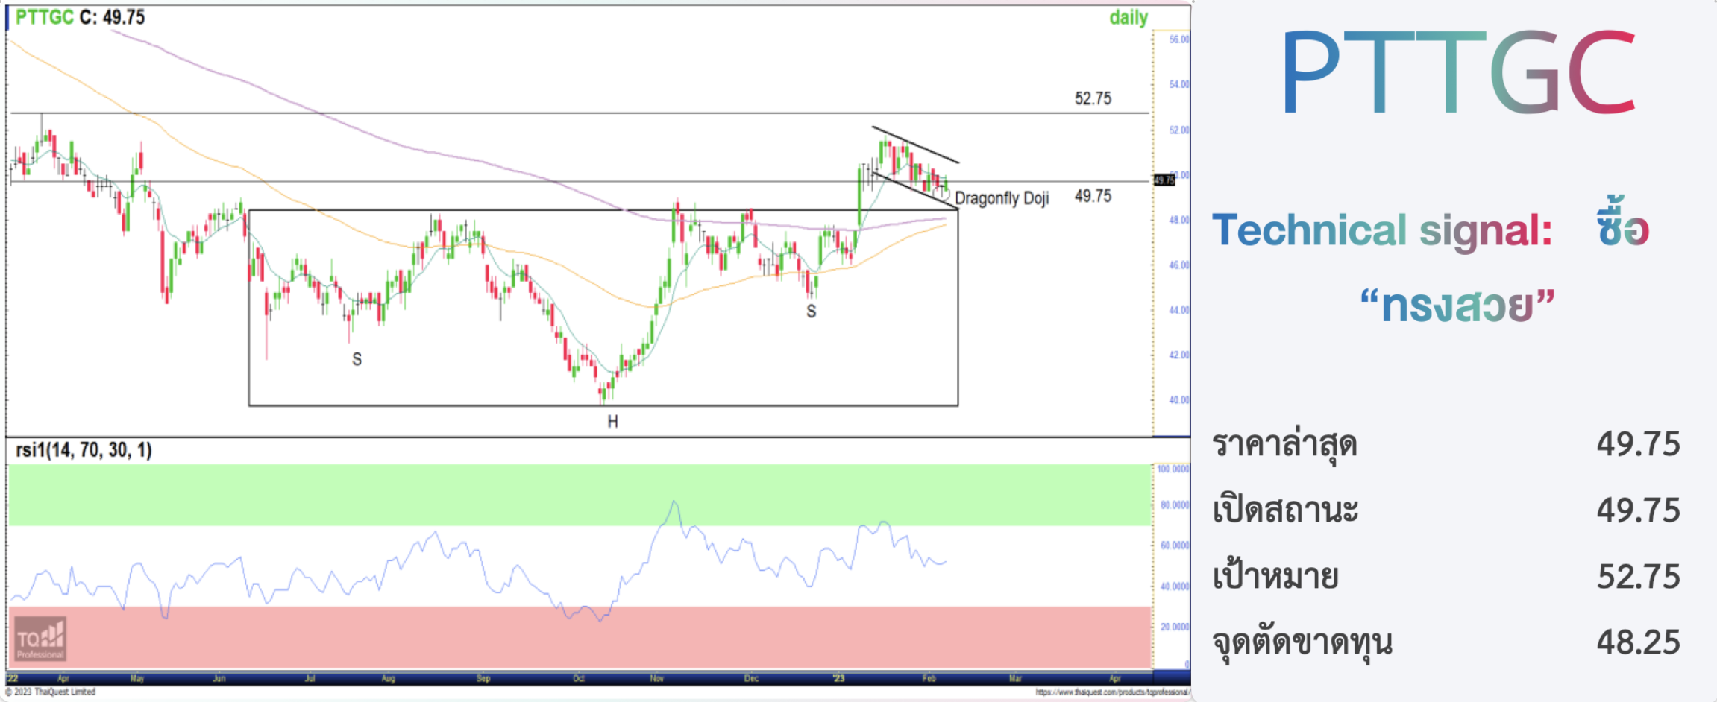Viewport: 1717px width, 702px height.
Task: Click the 49.75 label beside Dragonfly Doji
Action: point(1093,196)
